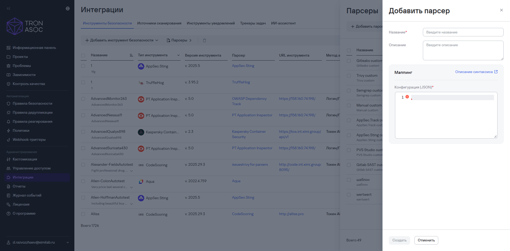Viewport: 510px width, 251px height.
Task: Open Зависимости book icon
Action: tap(8, 75)
